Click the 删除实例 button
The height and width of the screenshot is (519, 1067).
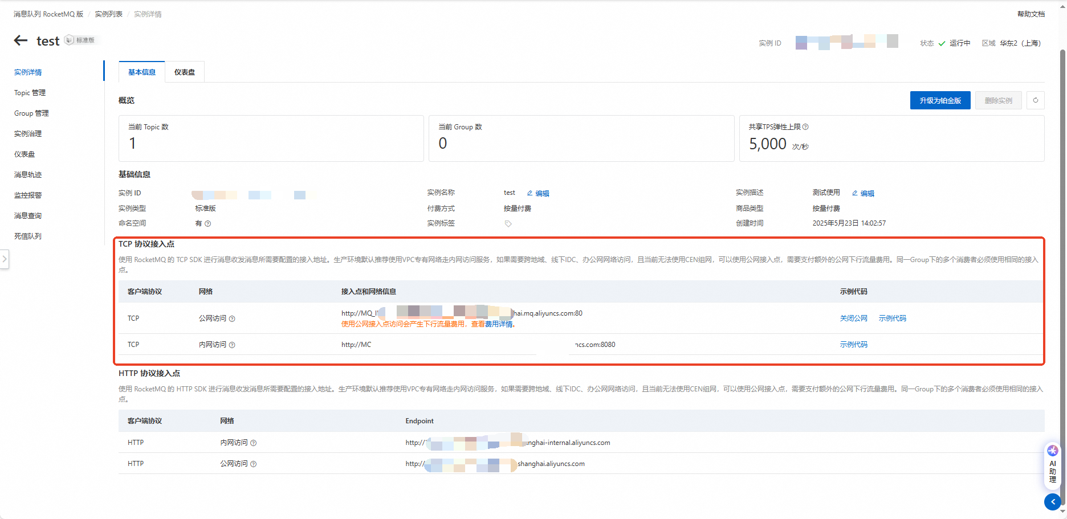point(999,100)
